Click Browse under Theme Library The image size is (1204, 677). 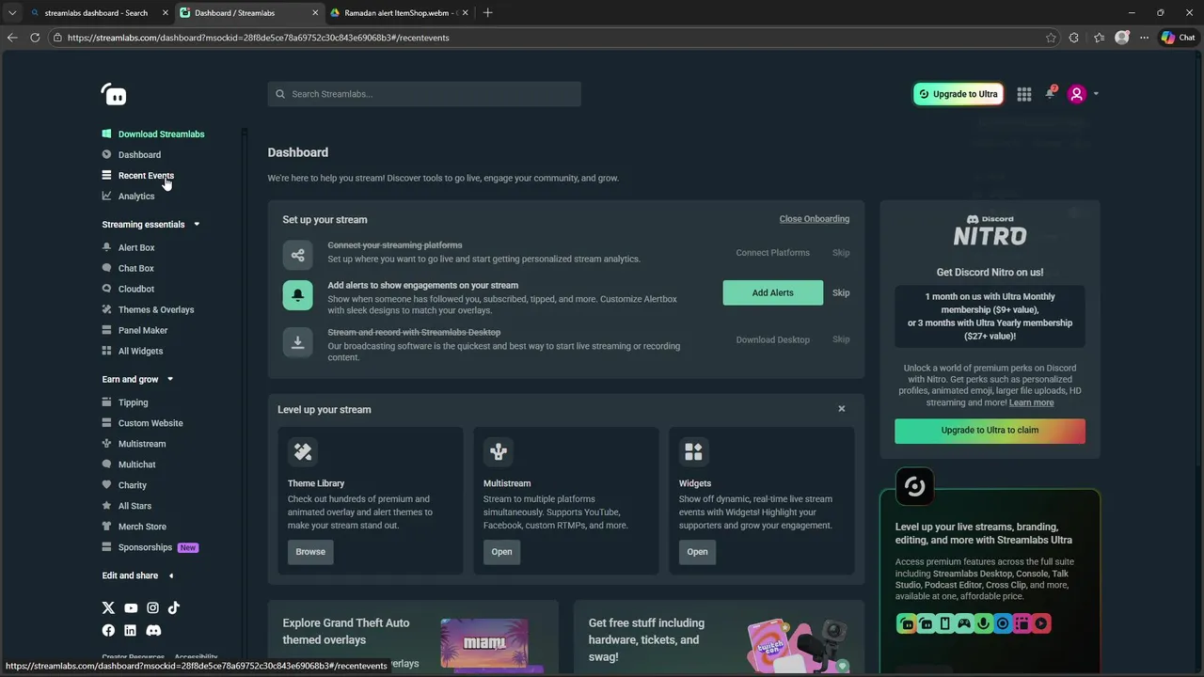[x=310, y=552]
